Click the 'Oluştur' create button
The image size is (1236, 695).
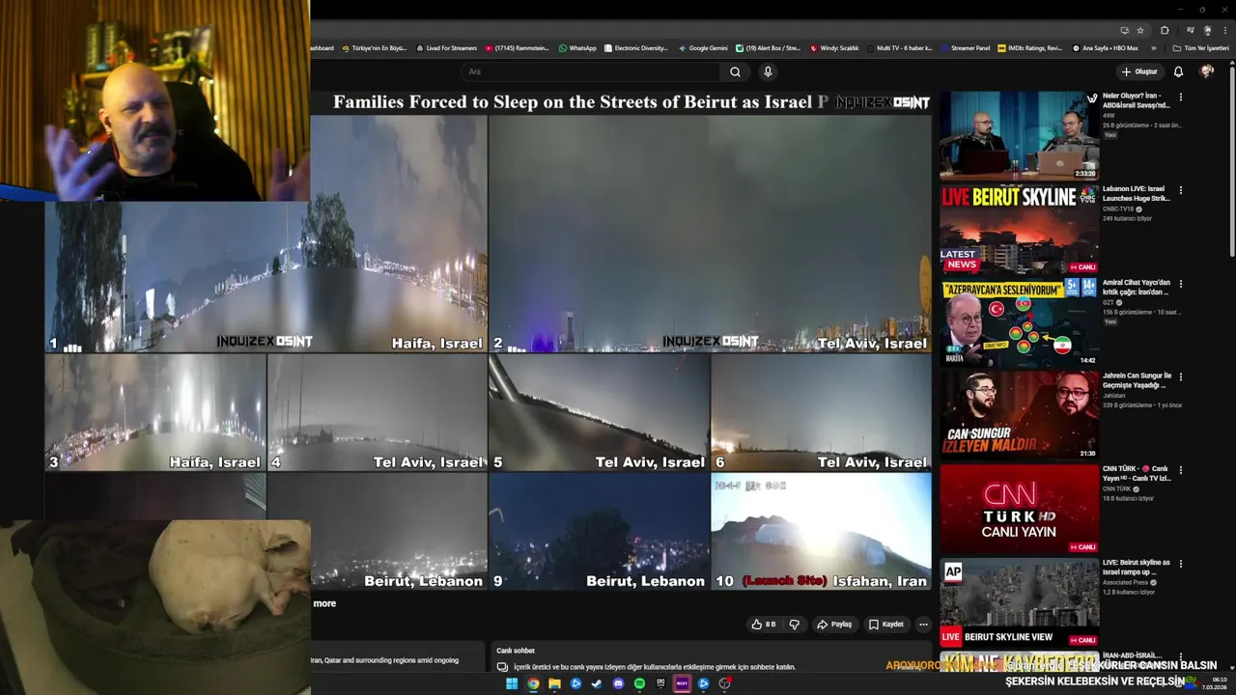click(x=1139, y=71)
